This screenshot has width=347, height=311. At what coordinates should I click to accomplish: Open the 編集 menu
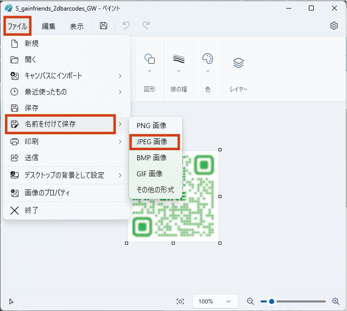tap(49, 26)
